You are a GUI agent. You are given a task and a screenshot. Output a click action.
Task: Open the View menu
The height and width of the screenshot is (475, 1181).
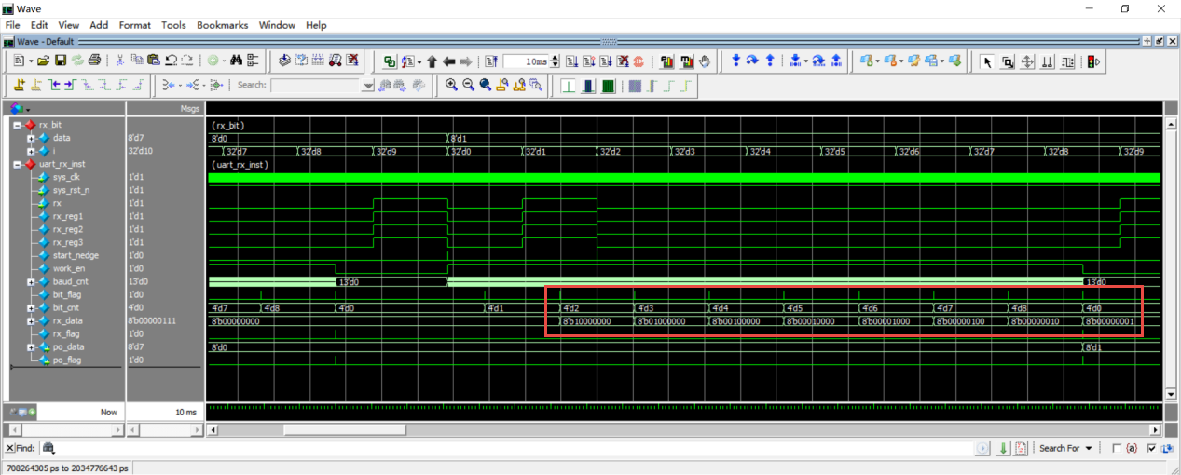tap(69, 25)
